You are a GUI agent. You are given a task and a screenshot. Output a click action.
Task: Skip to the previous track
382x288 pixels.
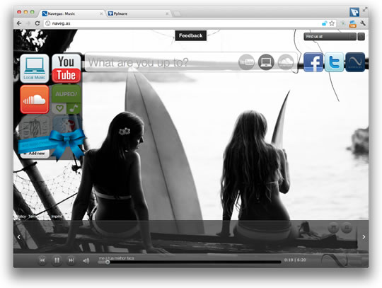pos(42,260)
